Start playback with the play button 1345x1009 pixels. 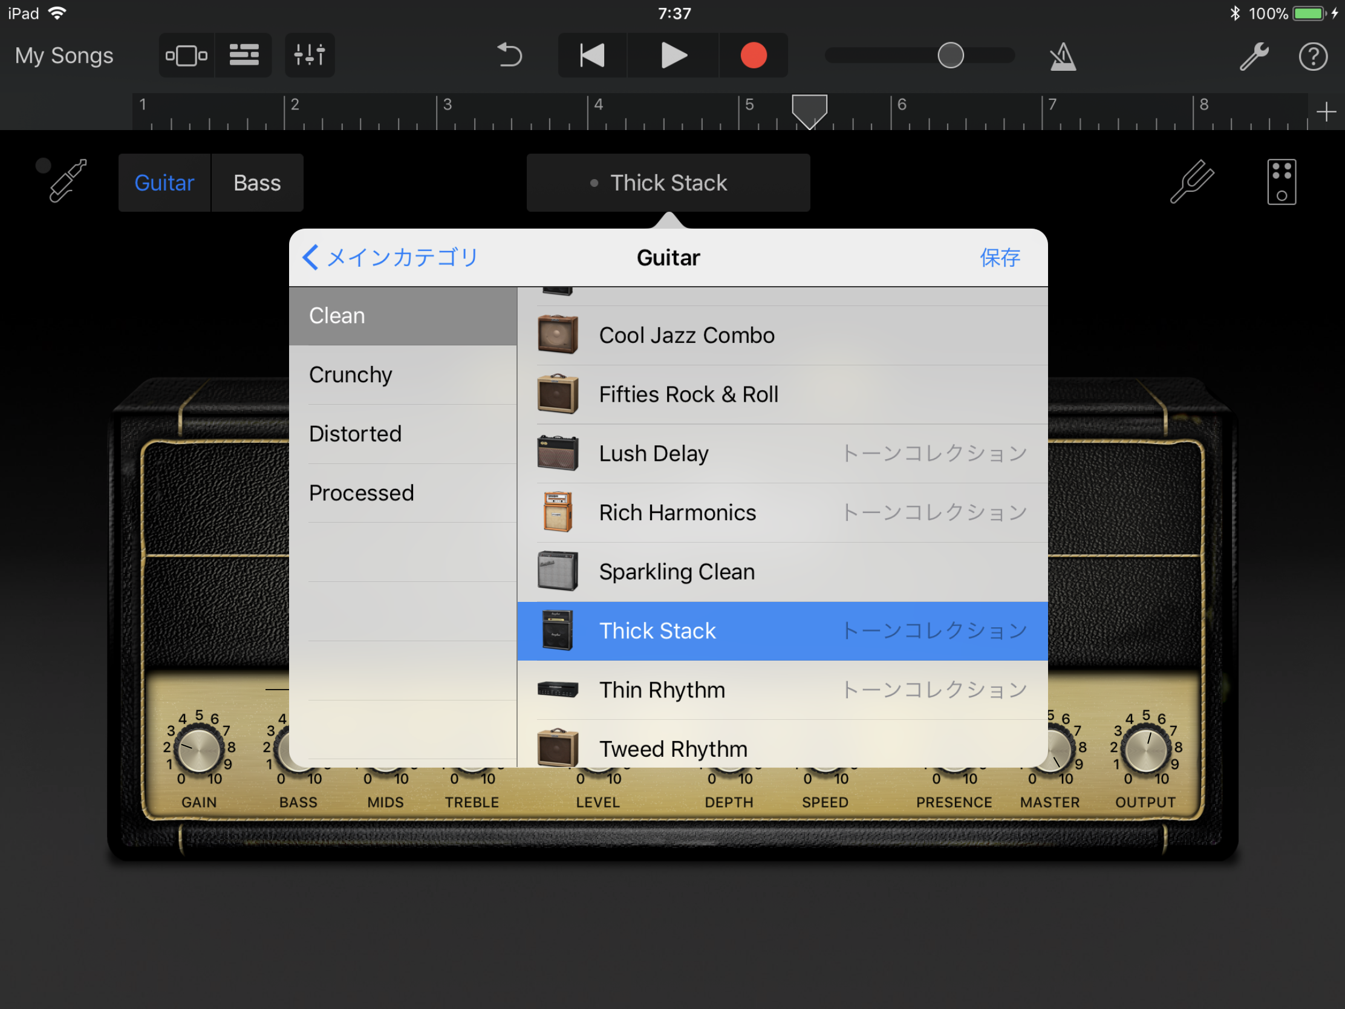(673, 55)
